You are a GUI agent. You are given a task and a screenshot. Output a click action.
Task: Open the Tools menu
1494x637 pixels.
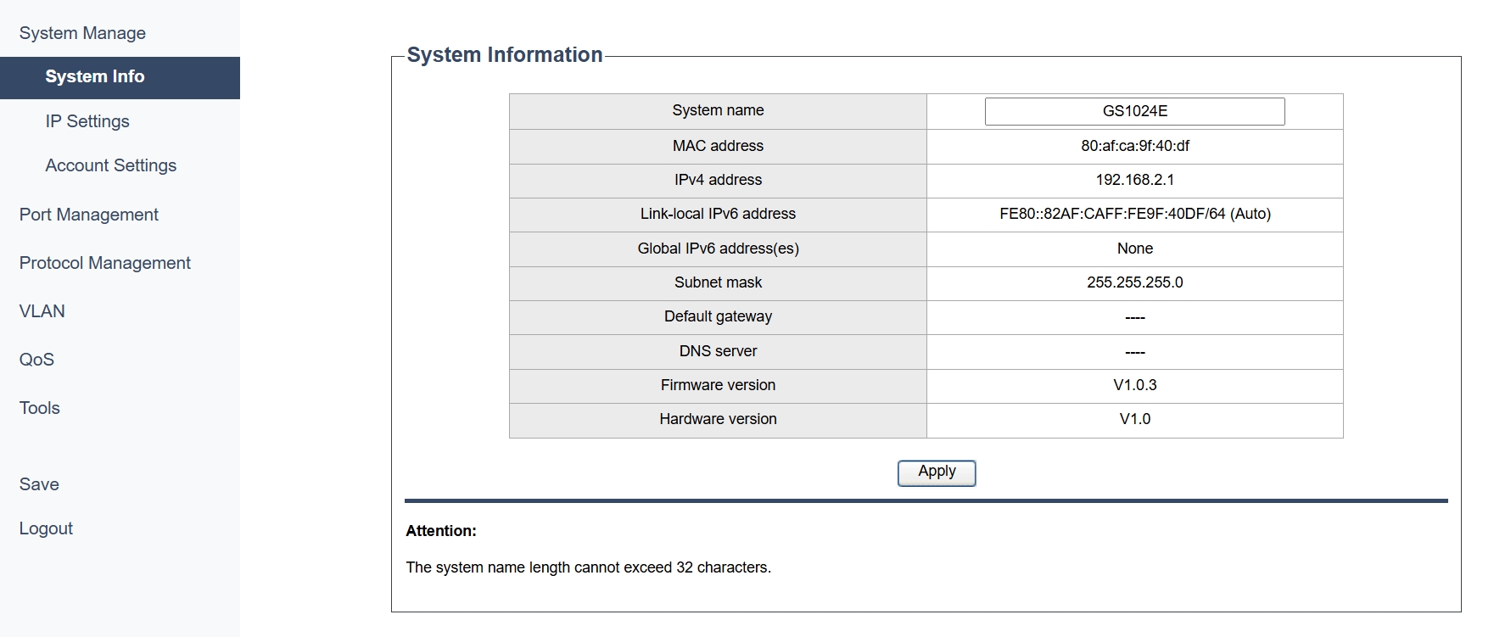tap(40, 408)
